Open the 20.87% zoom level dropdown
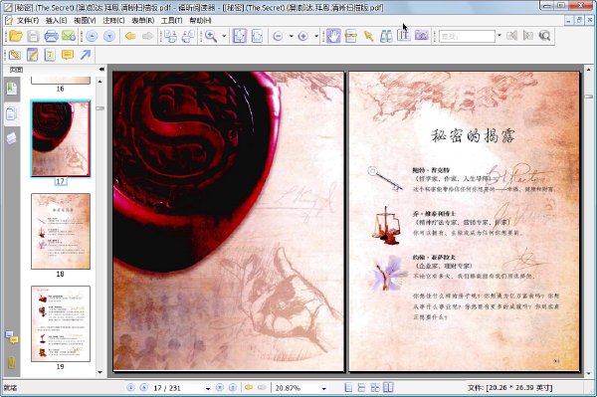 (x=324, y=388)
